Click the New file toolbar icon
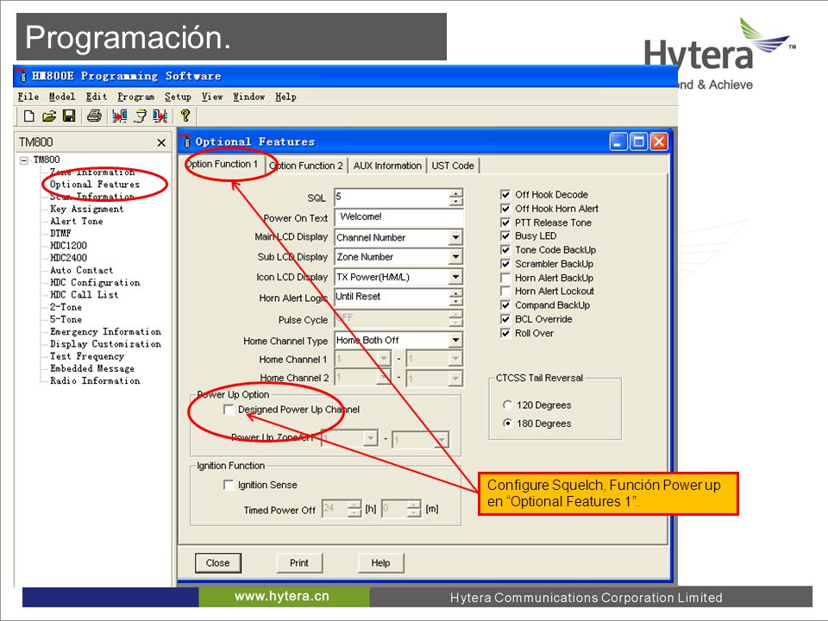Viewport: 828px width, 621px height. click(29, 116)
